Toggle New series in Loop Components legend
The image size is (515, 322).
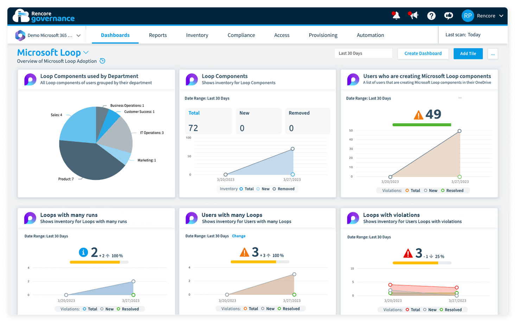click(x=263, y=189)
